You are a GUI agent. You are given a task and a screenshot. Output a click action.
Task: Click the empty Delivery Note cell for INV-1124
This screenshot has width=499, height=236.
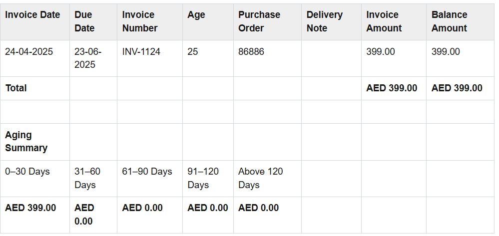[331, 58]
